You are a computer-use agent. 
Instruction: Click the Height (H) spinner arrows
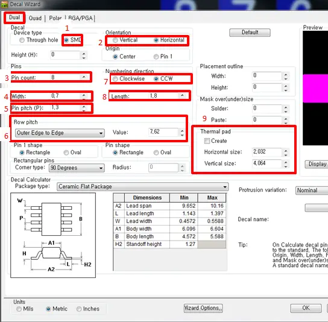point(84,55)
